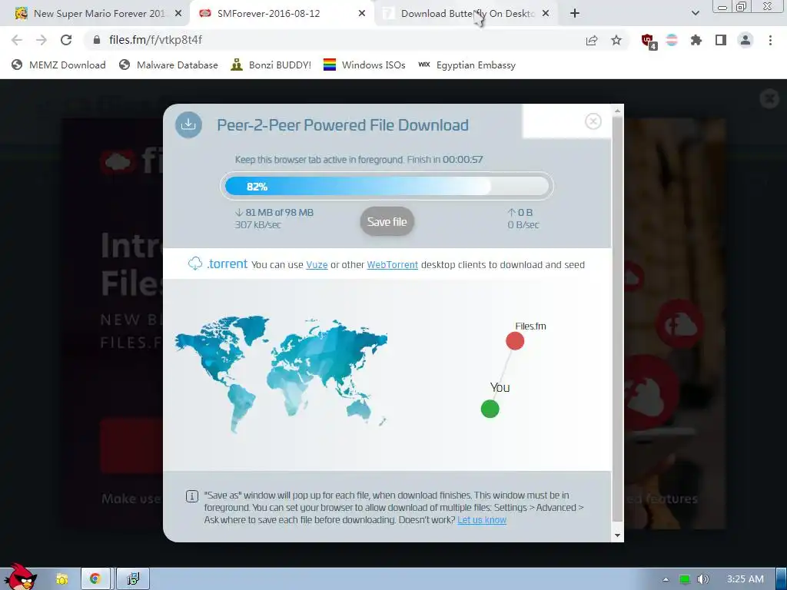
Task: Open Egyptian Embassy bookmark
Action: [x=467, y=65]
